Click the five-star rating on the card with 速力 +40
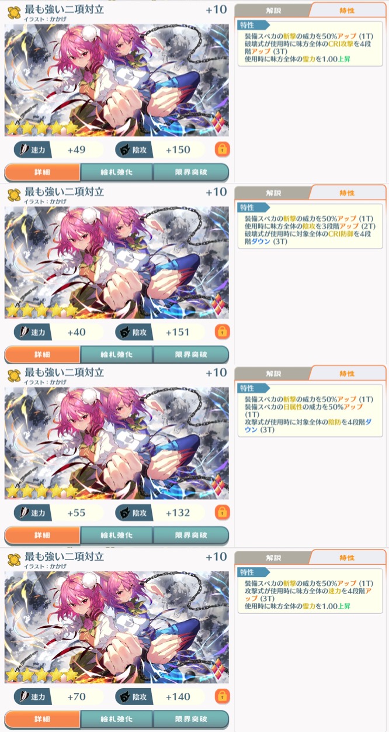 [41, 310]
